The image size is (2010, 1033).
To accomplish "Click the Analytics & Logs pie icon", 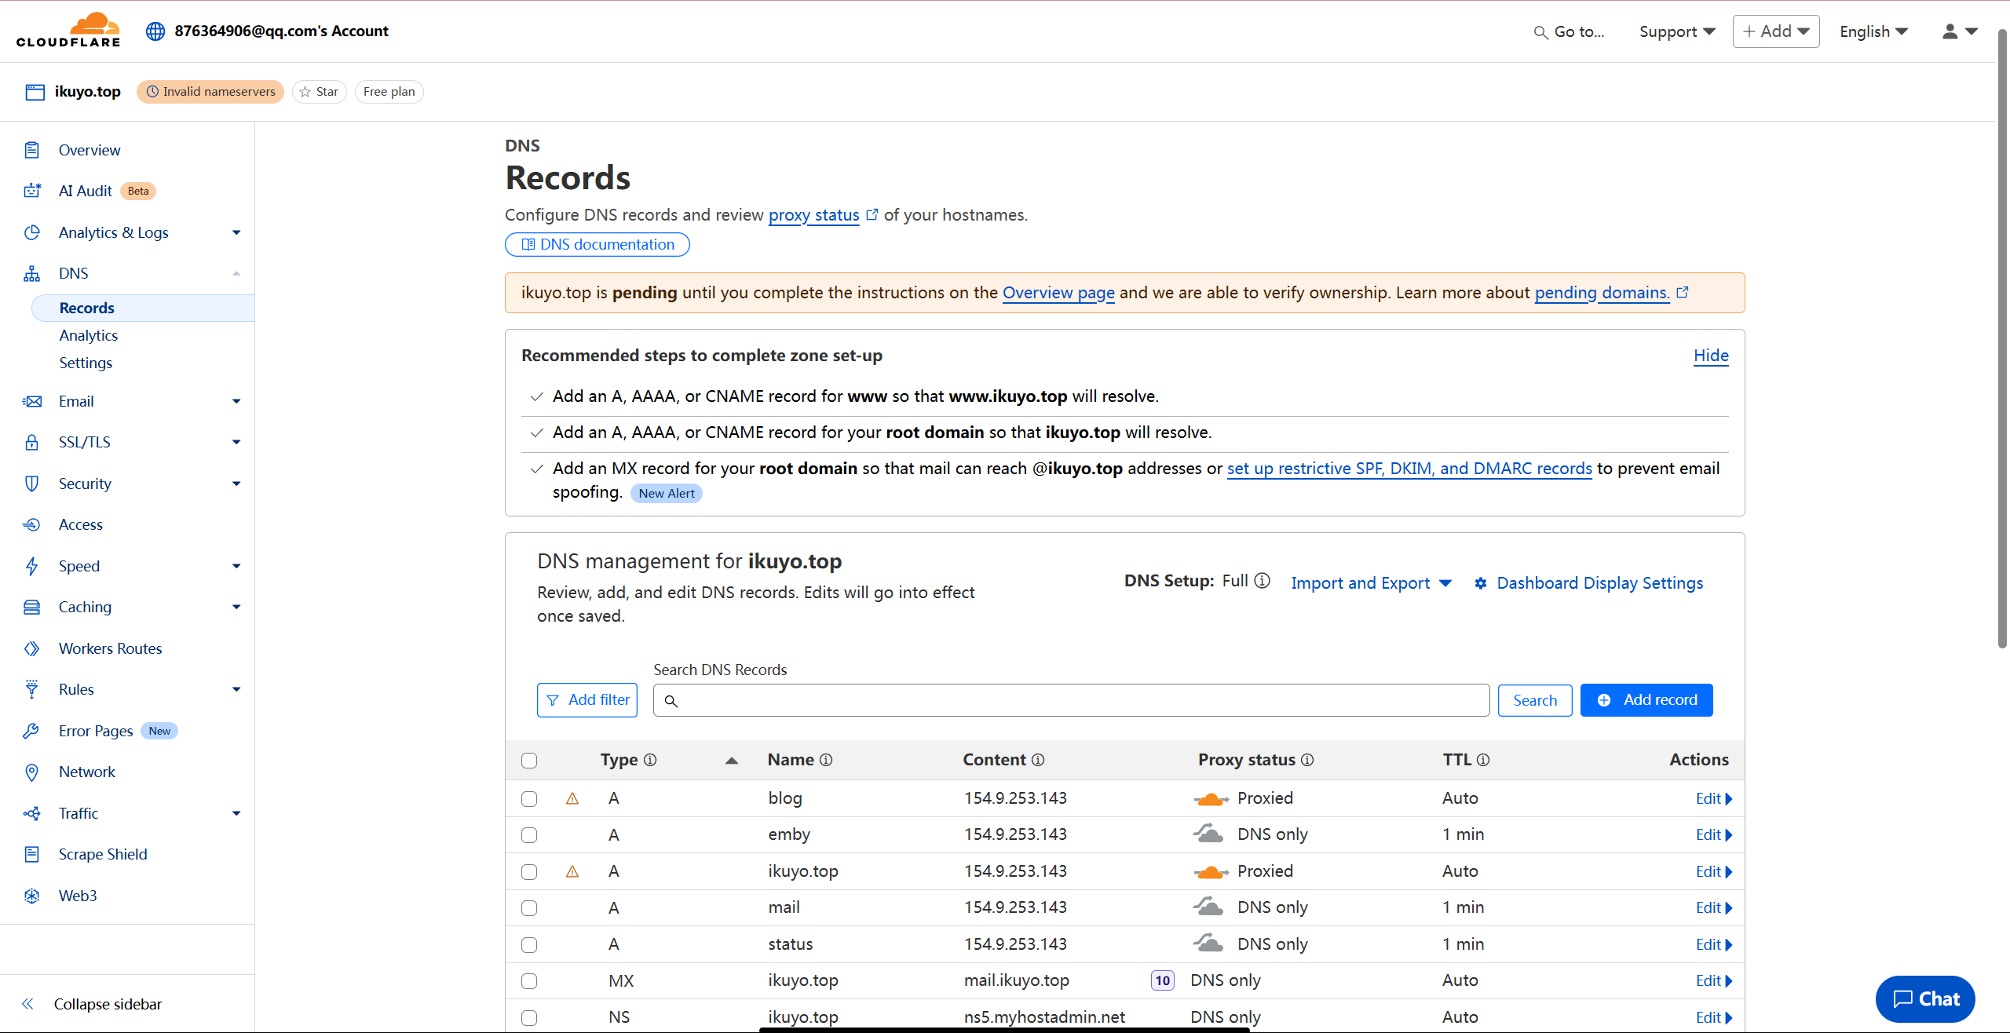I will 32,232.
